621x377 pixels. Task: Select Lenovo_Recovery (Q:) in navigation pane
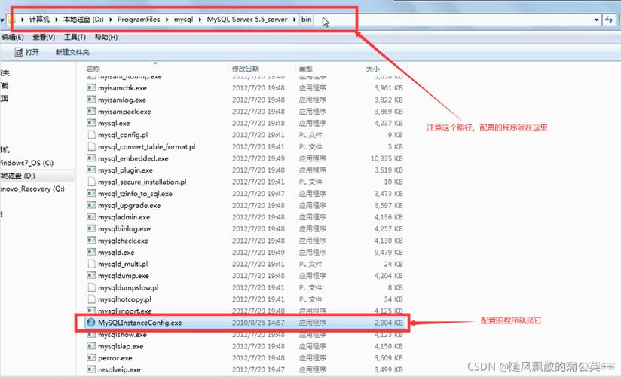[x=32, y=188]
